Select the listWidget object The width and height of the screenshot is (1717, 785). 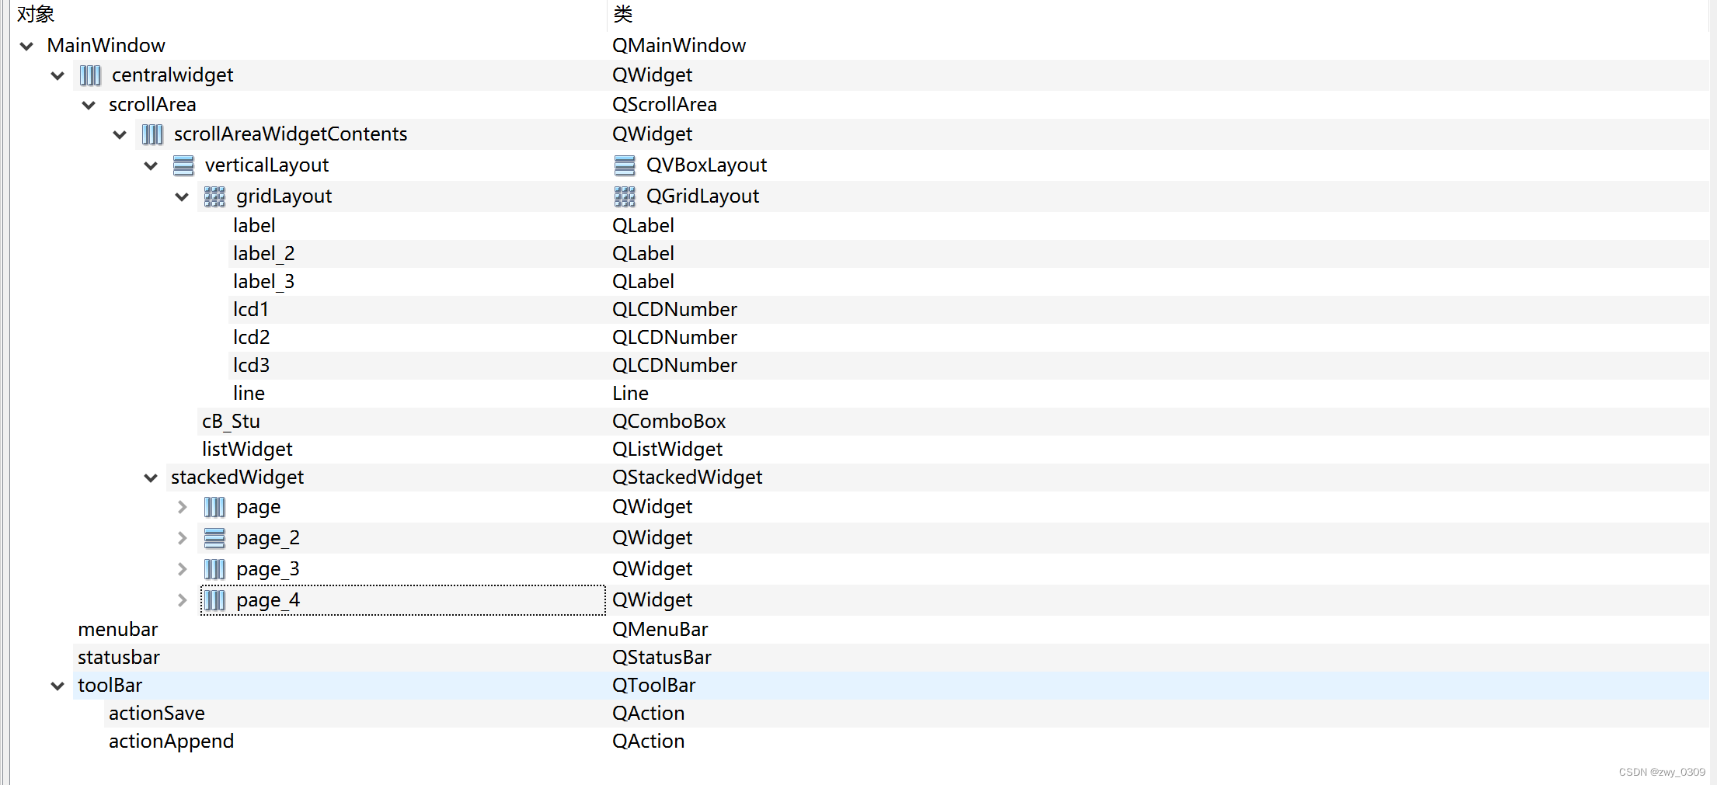coord(247,450)
